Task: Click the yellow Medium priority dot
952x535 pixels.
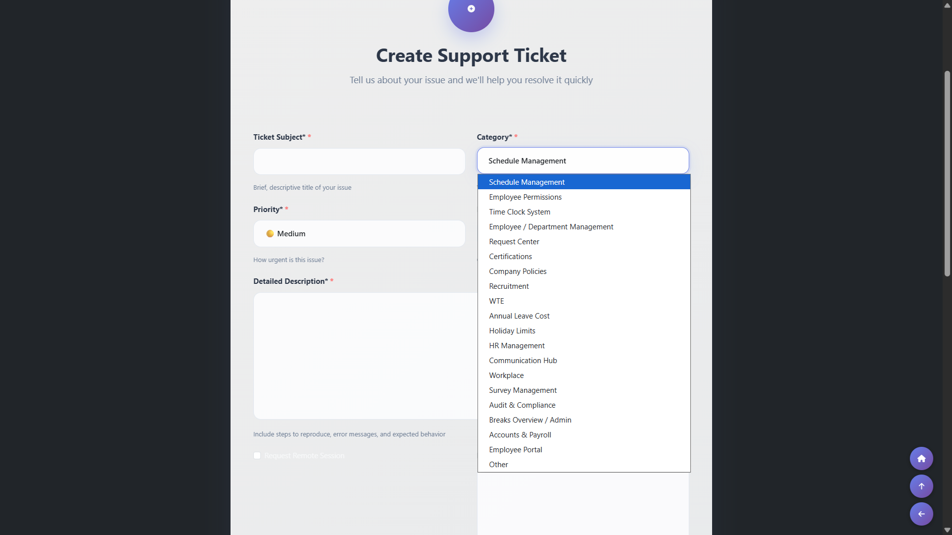Action: click(x=270, y=233)
